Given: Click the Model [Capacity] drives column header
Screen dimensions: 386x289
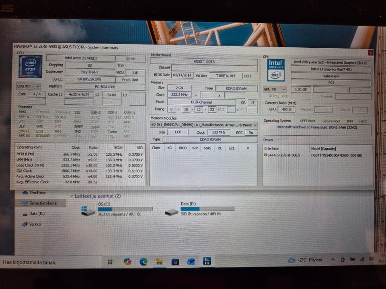Looking at the screenshot, I should (x=323, y=149).
